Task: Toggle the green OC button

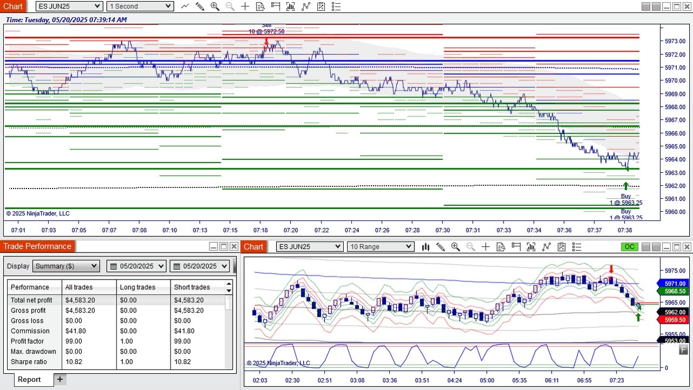Action: [x=630, y=247]
